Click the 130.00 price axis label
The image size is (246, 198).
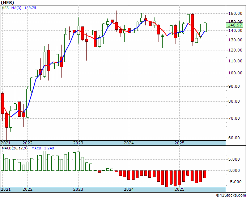coord(235,40)
